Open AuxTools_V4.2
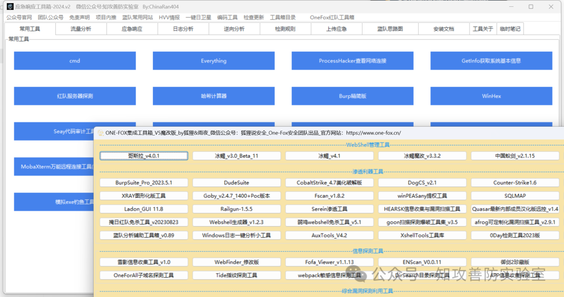The height and width of the screenshot is (297, 564). coord(330,236)
